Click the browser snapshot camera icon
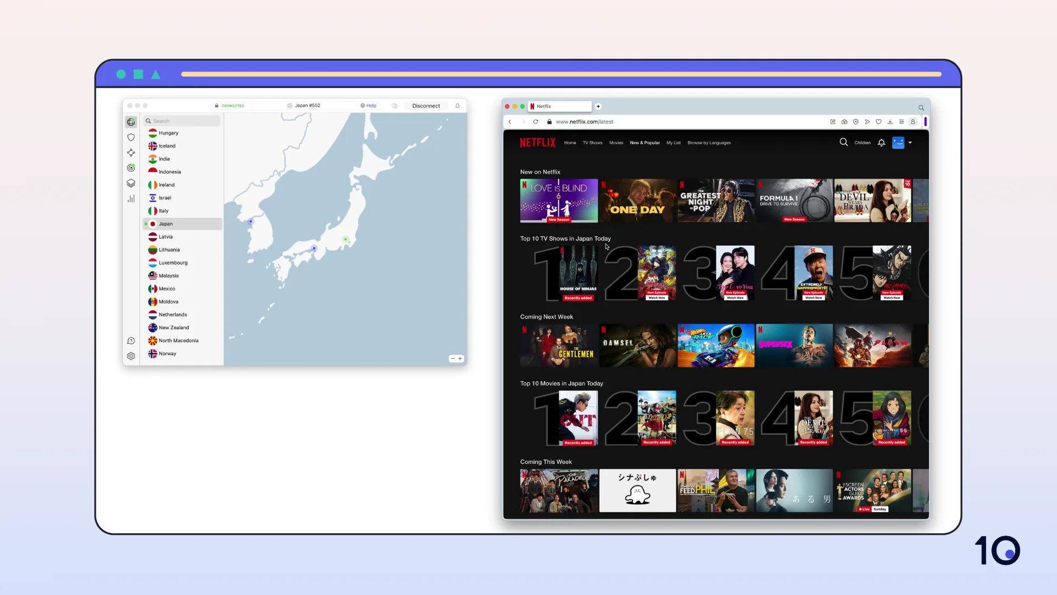1057x595 pixels. click(844, 122)
